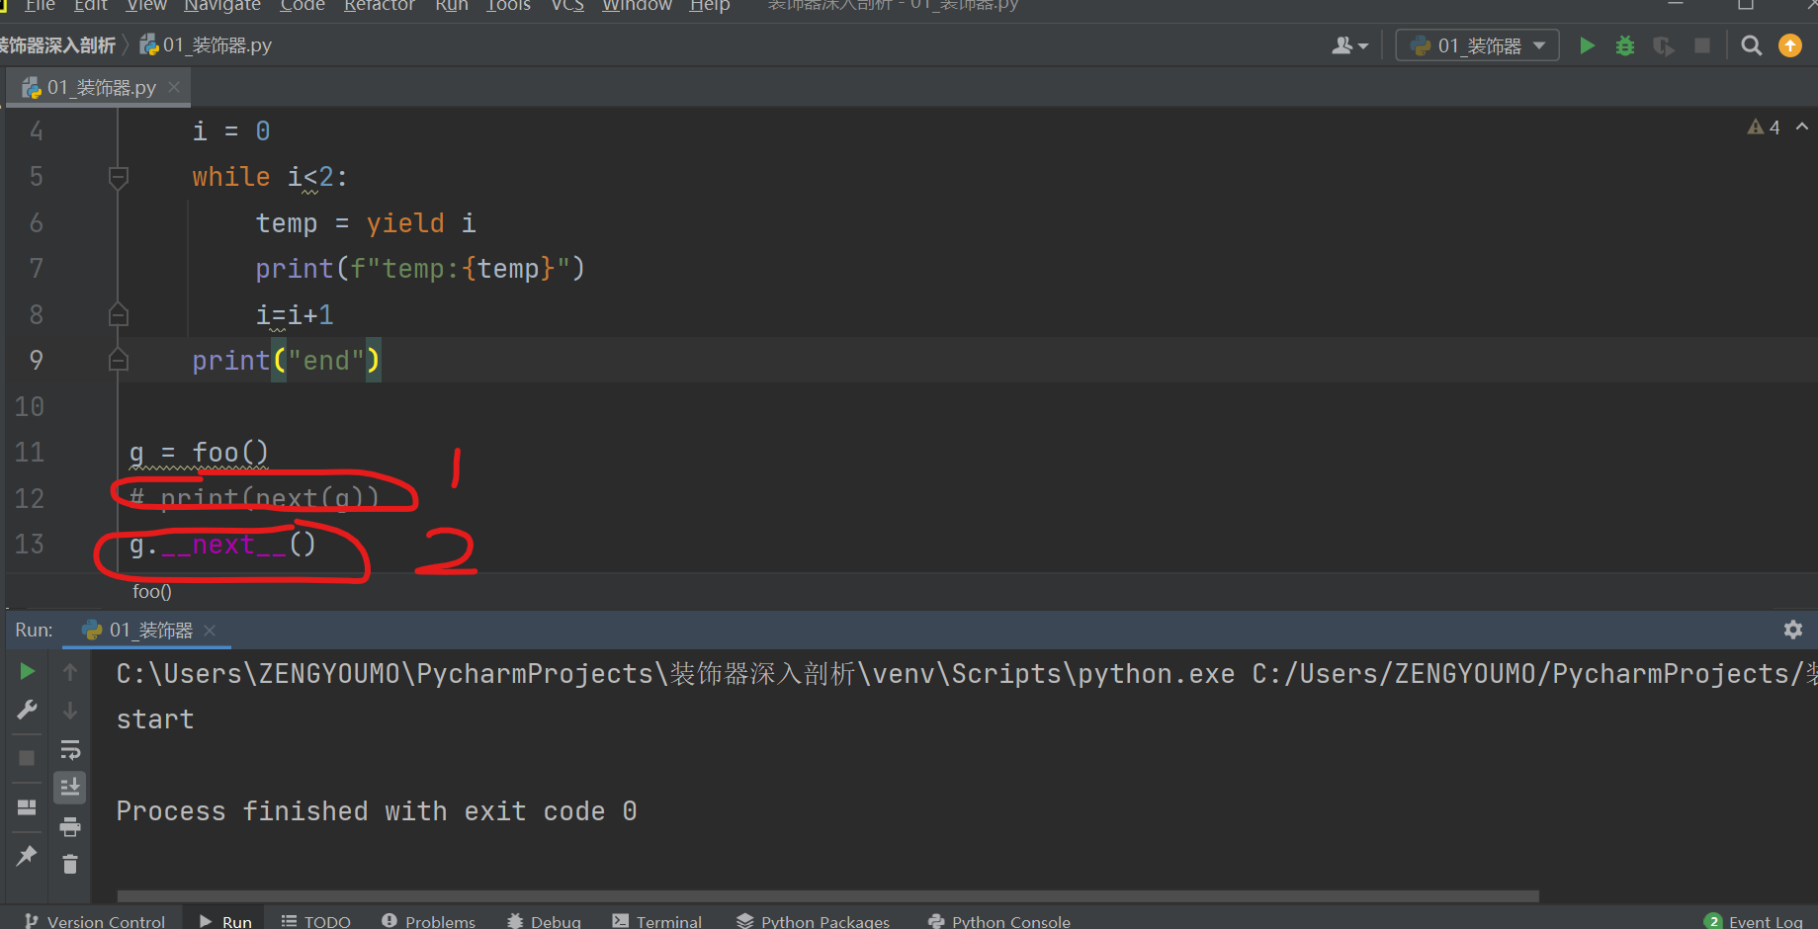1818x929 pixels.
Task: Open the View menu
Action: [146, 6]
